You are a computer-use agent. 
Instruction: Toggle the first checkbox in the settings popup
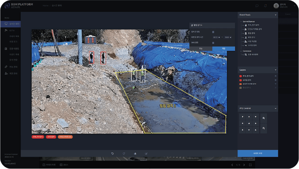[x=213, y=32]
